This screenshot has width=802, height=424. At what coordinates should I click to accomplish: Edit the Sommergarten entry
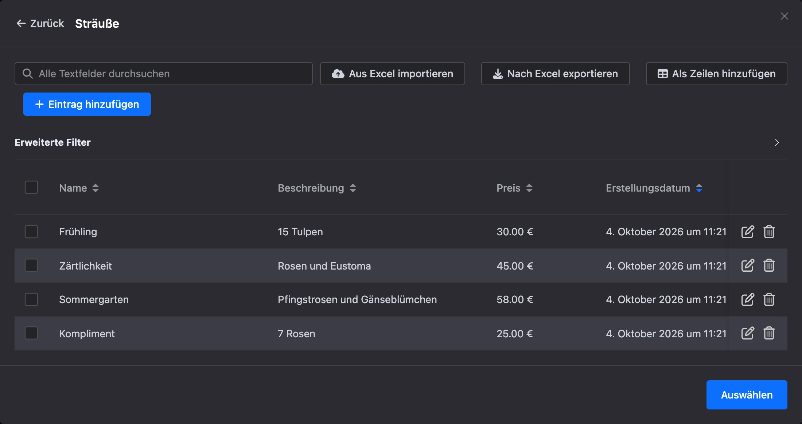tap(747, 299)
